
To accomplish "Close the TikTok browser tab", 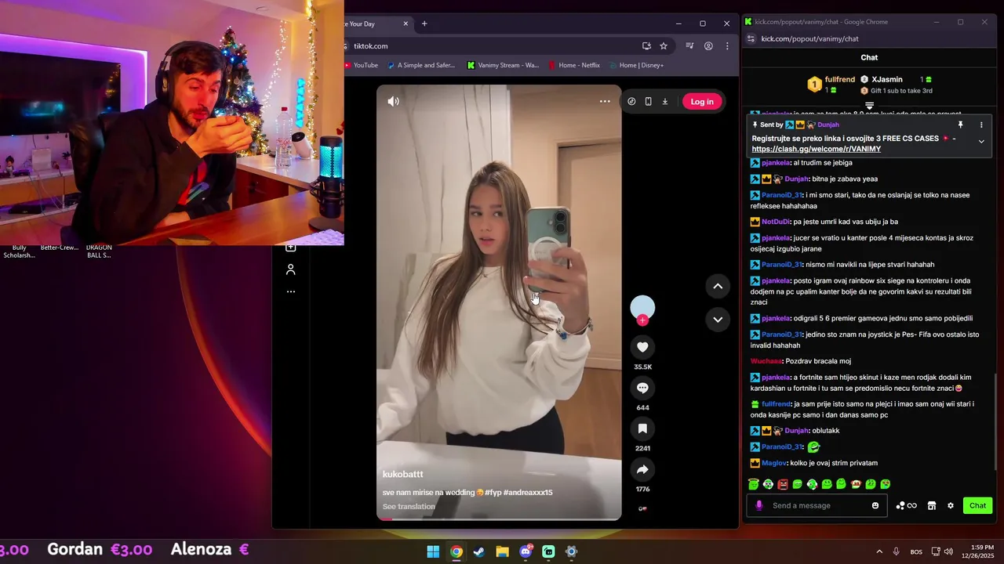I will (406, 23).
